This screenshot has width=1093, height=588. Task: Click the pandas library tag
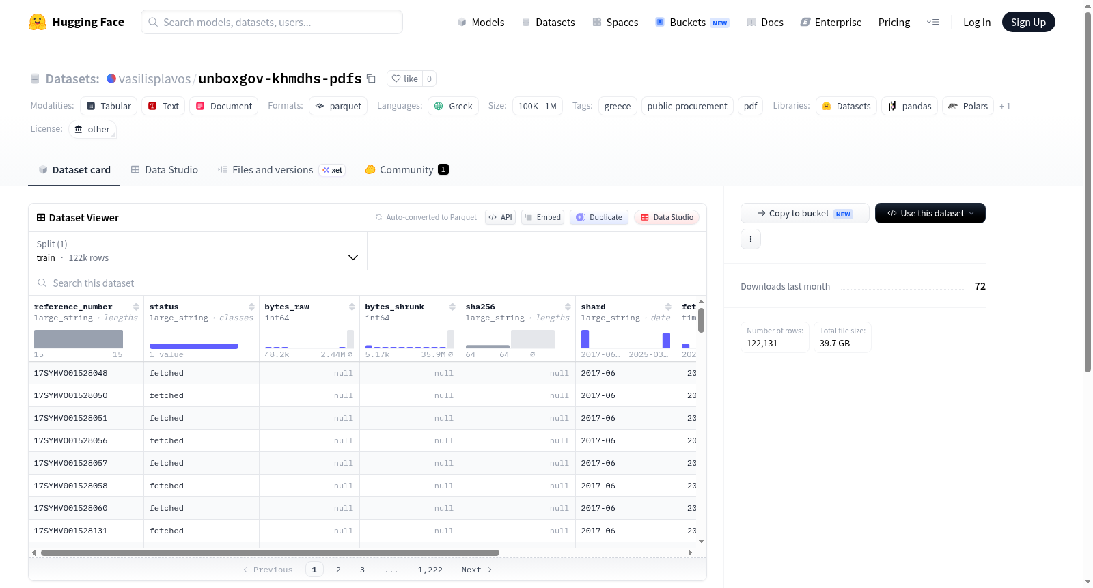click(x=910, y=106)
